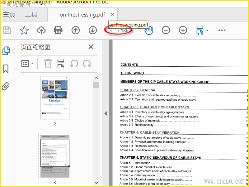Select the page 2 cover thumbnail

click(55, 98)
